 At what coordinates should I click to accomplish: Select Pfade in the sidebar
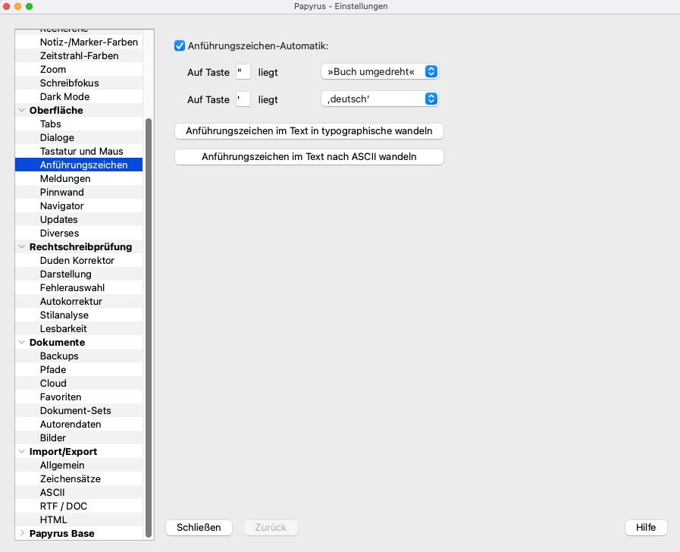pos(79,370)
